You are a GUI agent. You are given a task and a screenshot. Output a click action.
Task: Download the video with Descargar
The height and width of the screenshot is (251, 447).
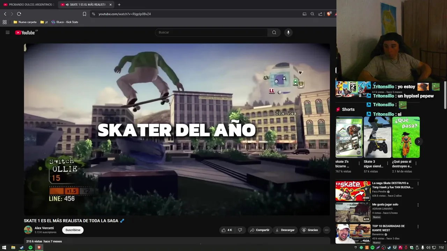[x=285, y=230]
